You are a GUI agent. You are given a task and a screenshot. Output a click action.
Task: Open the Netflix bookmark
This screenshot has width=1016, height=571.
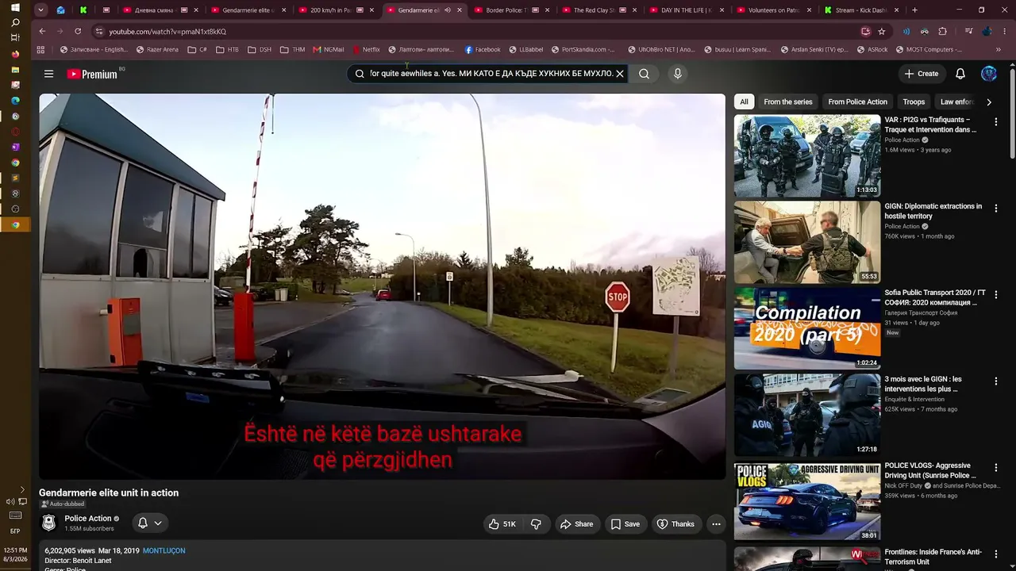tap(366, 49)
